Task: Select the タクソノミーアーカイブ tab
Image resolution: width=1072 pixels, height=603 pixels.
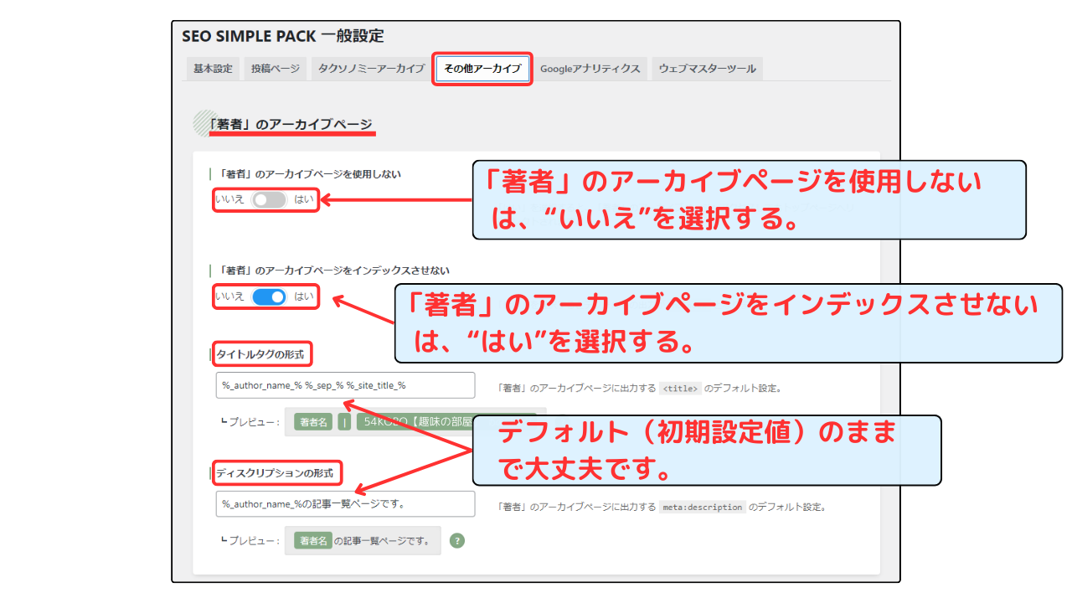Action: (371, 69)
